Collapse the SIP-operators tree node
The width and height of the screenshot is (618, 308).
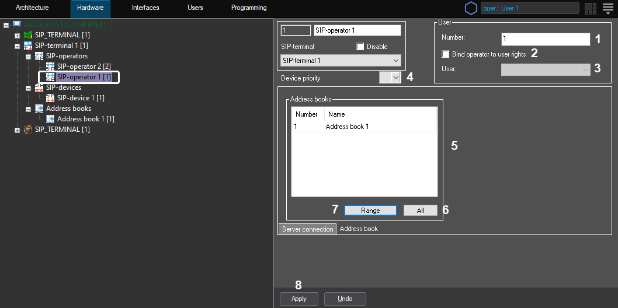[28, 56]
